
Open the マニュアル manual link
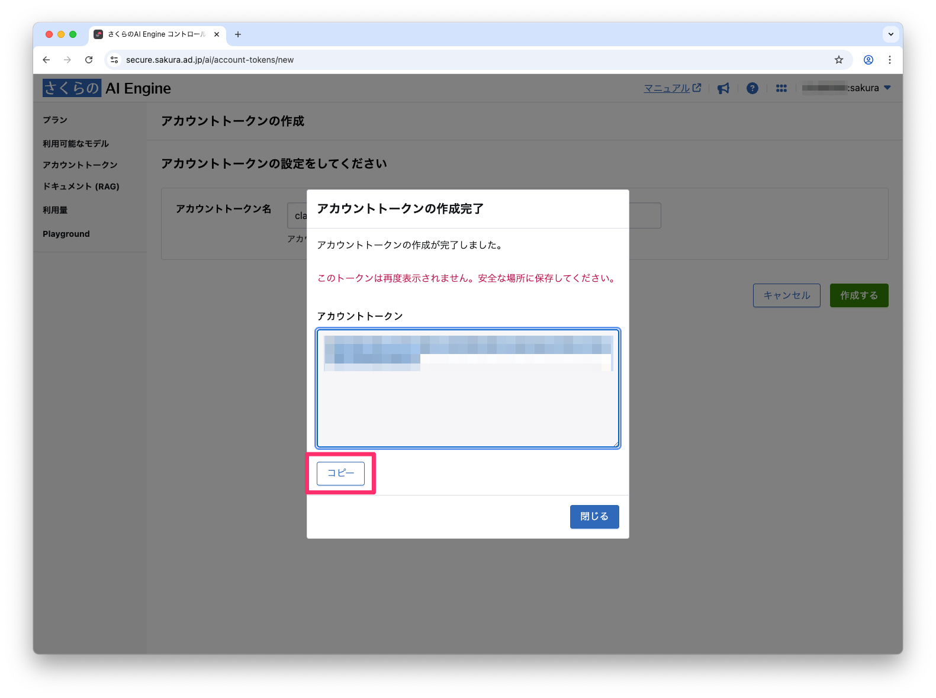[671, 88]
